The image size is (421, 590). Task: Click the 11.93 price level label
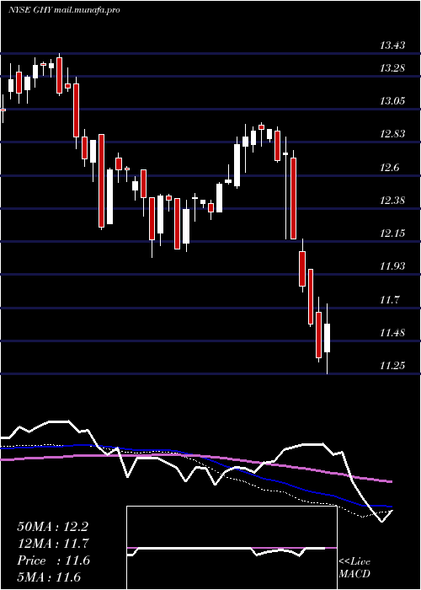[392, 266]
